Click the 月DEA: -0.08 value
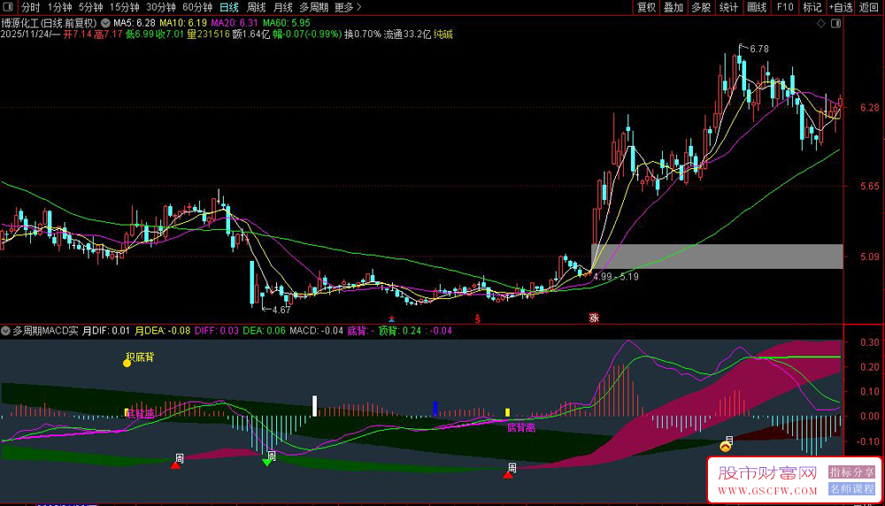The height and width of the screenshot is (506, 885). coord(162,331)
